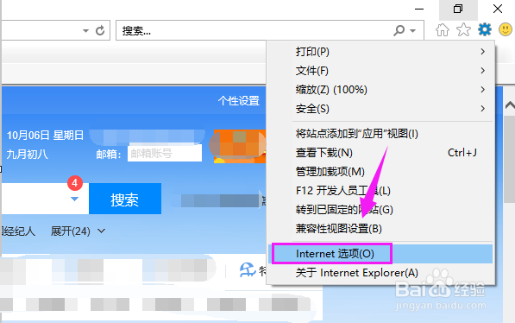Open the Tools gear icon menu

(x=485, y=29)
